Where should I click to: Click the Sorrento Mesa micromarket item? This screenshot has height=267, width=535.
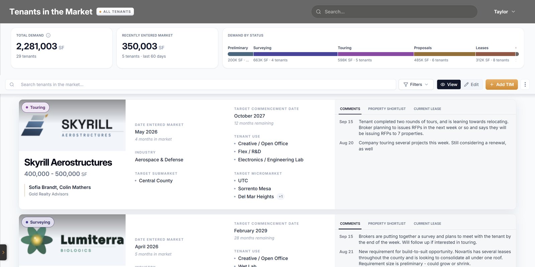coord(254,189)
